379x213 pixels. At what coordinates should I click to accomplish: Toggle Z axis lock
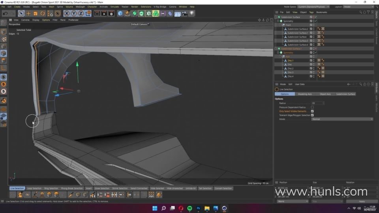click(81, 13)
